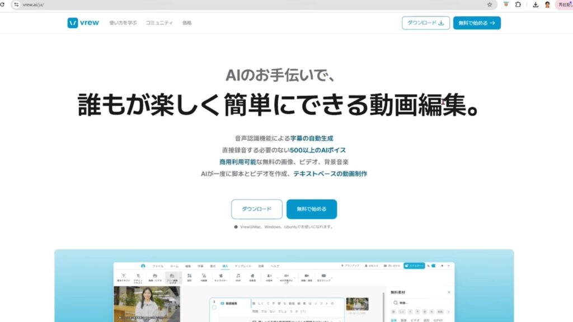Bookmark this page with the star icon

click(490, 4)
